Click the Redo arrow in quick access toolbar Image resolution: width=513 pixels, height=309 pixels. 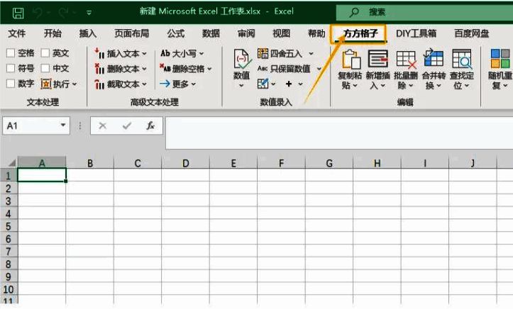pos(63,13)
